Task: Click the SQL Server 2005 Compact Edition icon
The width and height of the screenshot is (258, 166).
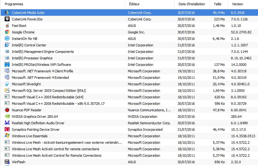Action: coord(7,90)
